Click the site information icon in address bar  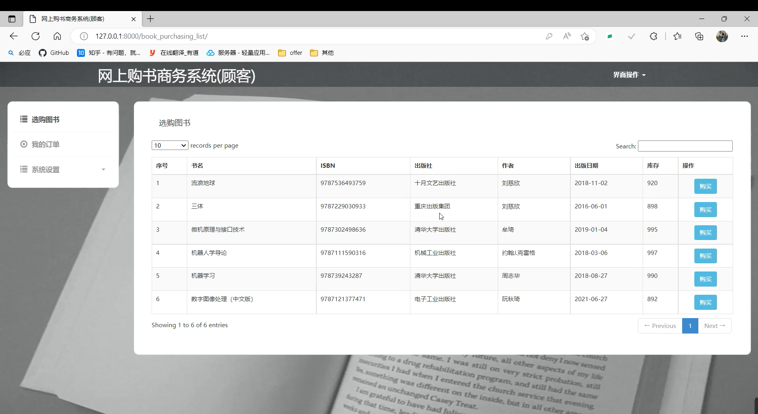pyautogui.click(x=84, y=36)
